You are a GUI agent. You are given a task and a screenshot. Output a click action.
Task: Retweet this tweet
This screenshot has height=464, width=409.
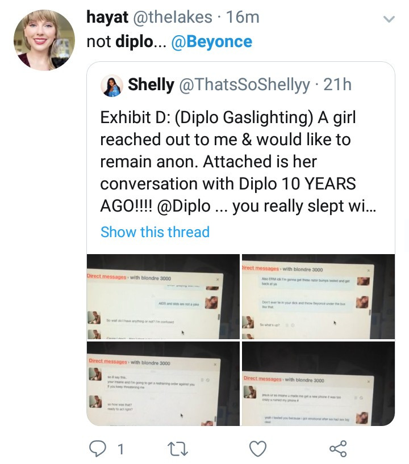click(179, 449)
